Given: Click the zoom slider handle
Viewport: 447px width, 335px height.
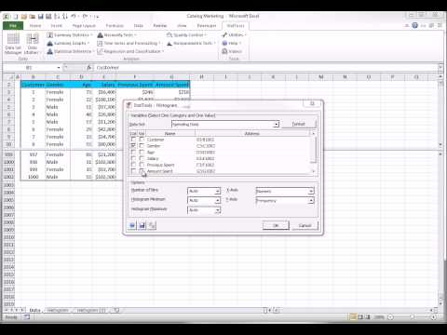Looking at the screenshot, I should pyautogui.click(x=413, y=317).
